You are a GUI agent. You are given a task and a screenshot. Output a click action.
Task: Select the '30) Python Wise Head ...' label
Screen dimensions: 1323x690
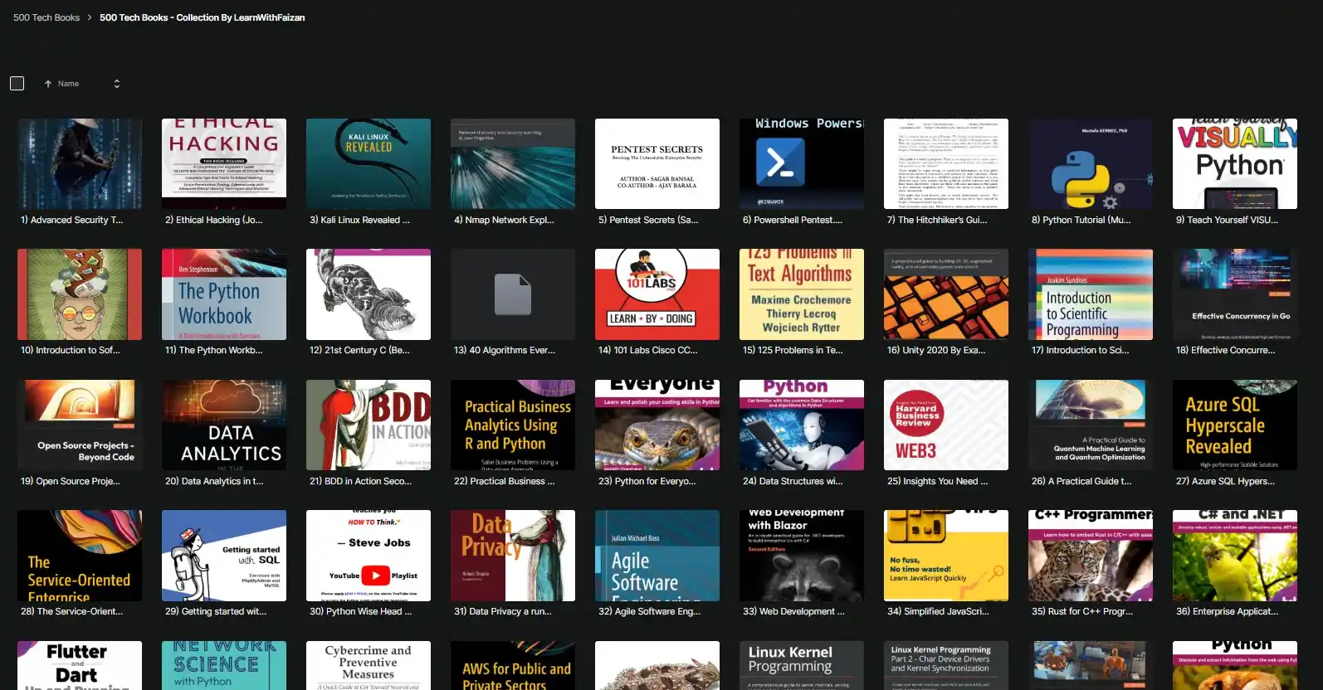360,612
